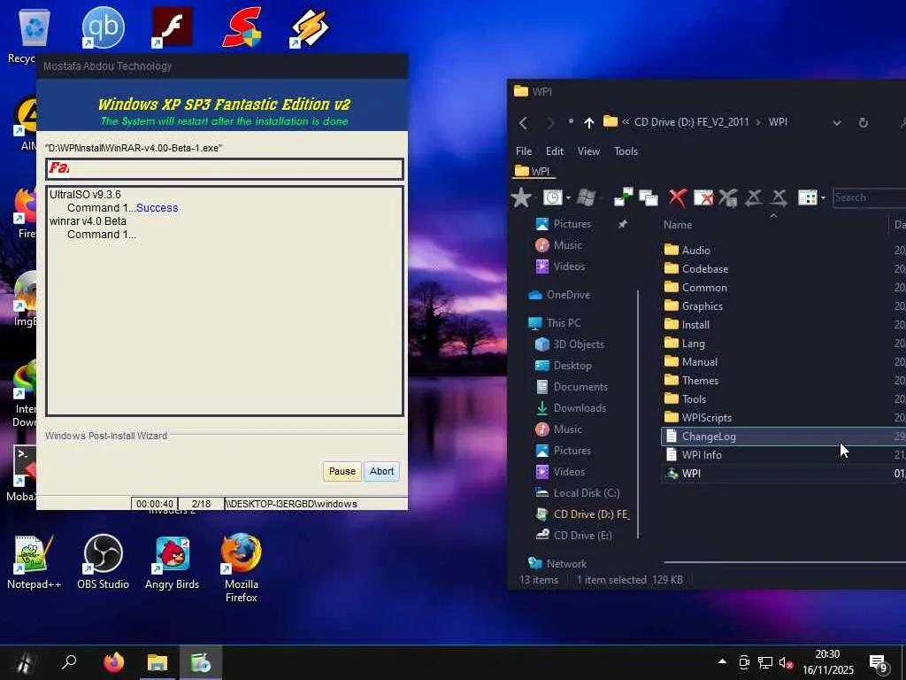The image size is (906, 680).
Task: Open the recent tabs dropdown arrow
Action: click(x=569, y=197)
